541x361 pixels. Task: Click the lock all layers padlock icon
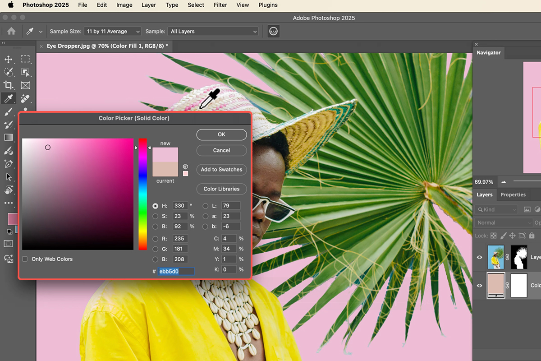tap(532, 236)
